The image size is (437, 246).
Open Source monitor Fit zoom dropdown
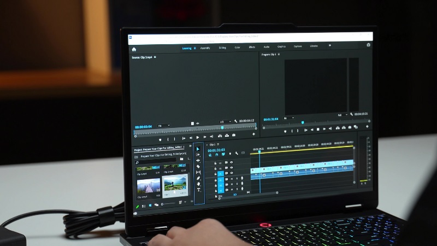click(164, 126)
